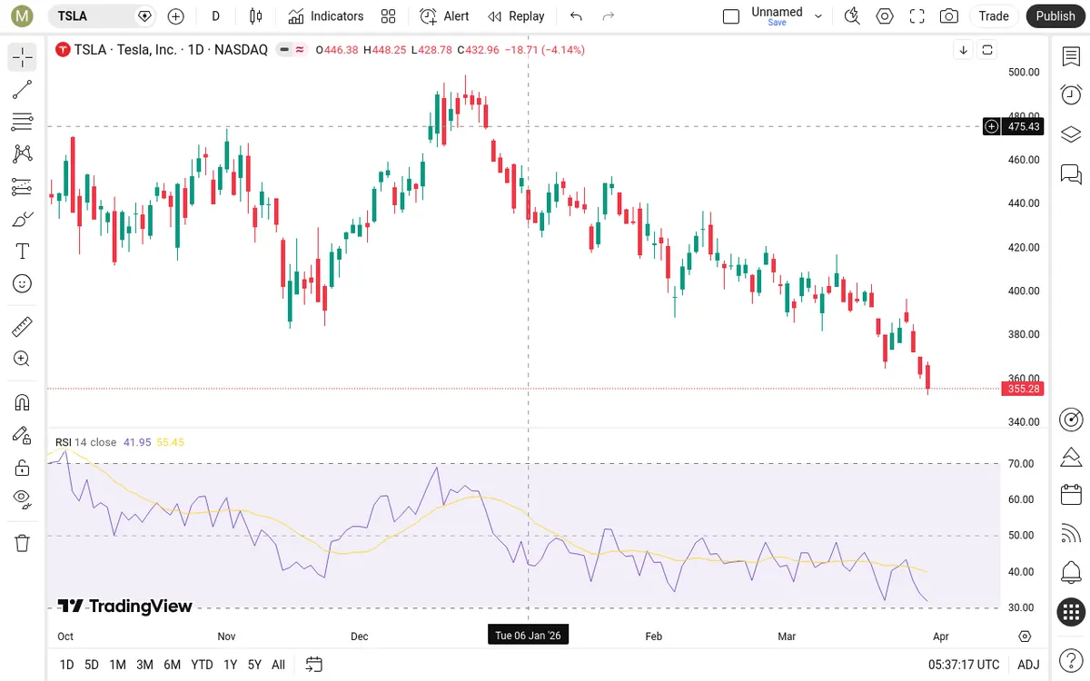This screenshot has height=681, width=1090.
Task: Take a chart snapshot with camera
Action: [x=949, y=16]
